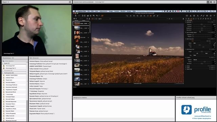Open the Apple menu

(x=75, y=11)
